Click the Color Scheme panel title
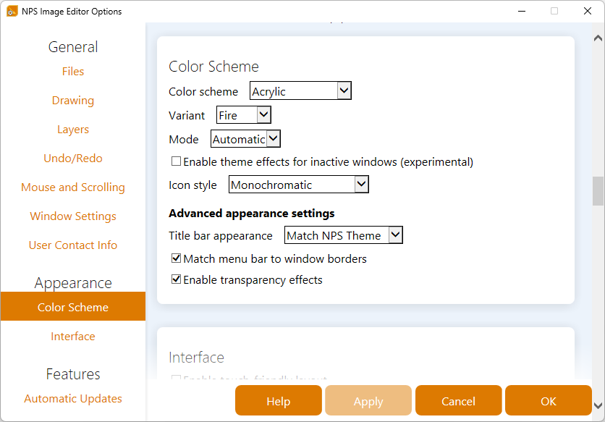605x422 pixels. [213, 67]
